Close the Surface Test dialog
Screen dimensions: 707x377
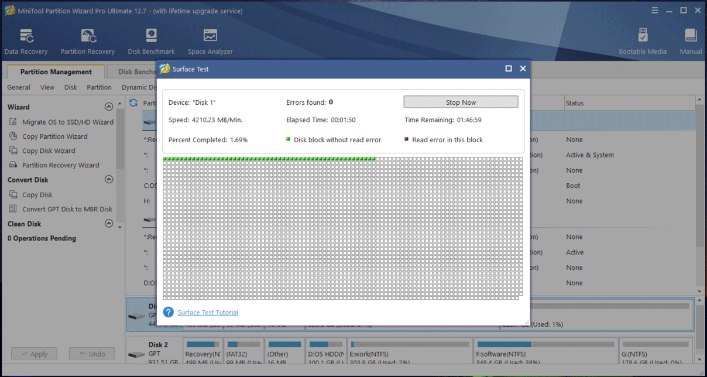click(x=523, y=68)
